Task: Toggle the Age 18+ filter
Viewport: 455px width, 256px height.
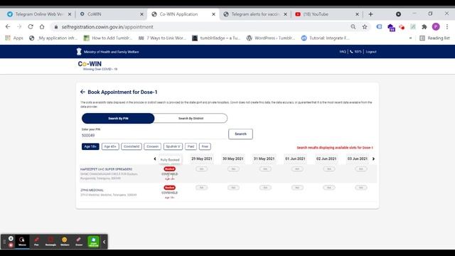Action: click(90, 146)
